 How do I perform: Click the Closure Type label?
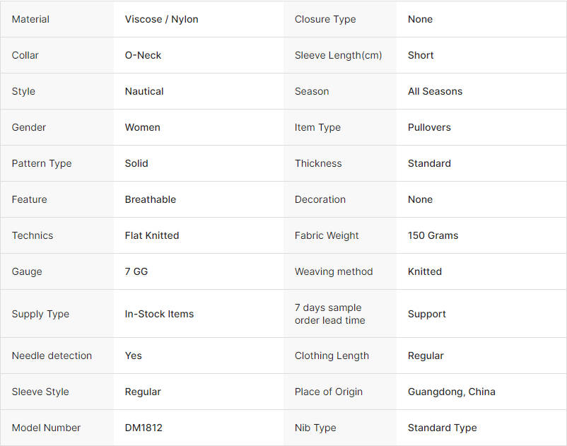325,19
